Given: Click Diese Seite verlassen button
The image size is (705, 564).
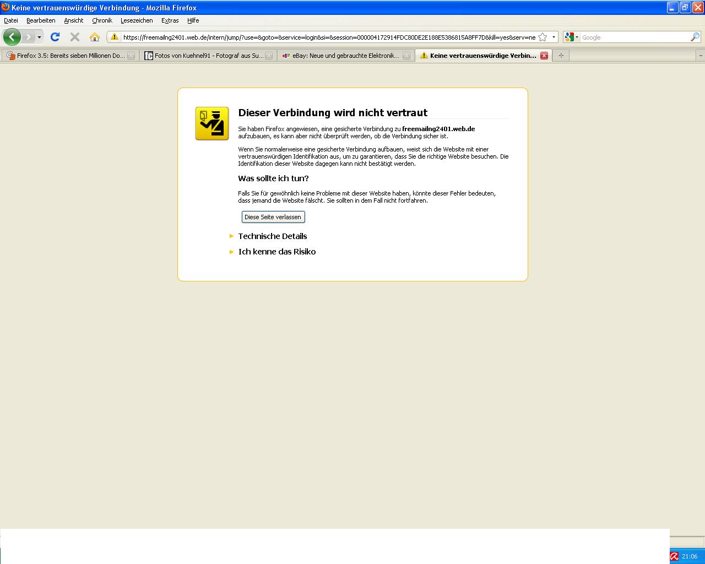Looking at the screenshot, I should pos(273,217).
